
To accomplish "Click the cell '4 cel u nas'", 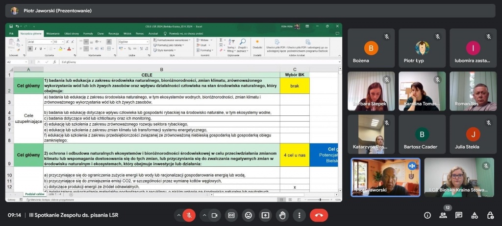I will point(295,155).
